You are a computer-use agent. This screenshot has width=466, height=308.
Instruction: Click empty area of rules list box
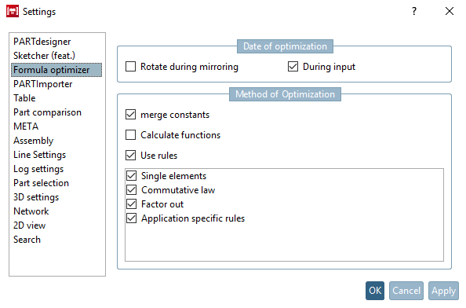284,243
